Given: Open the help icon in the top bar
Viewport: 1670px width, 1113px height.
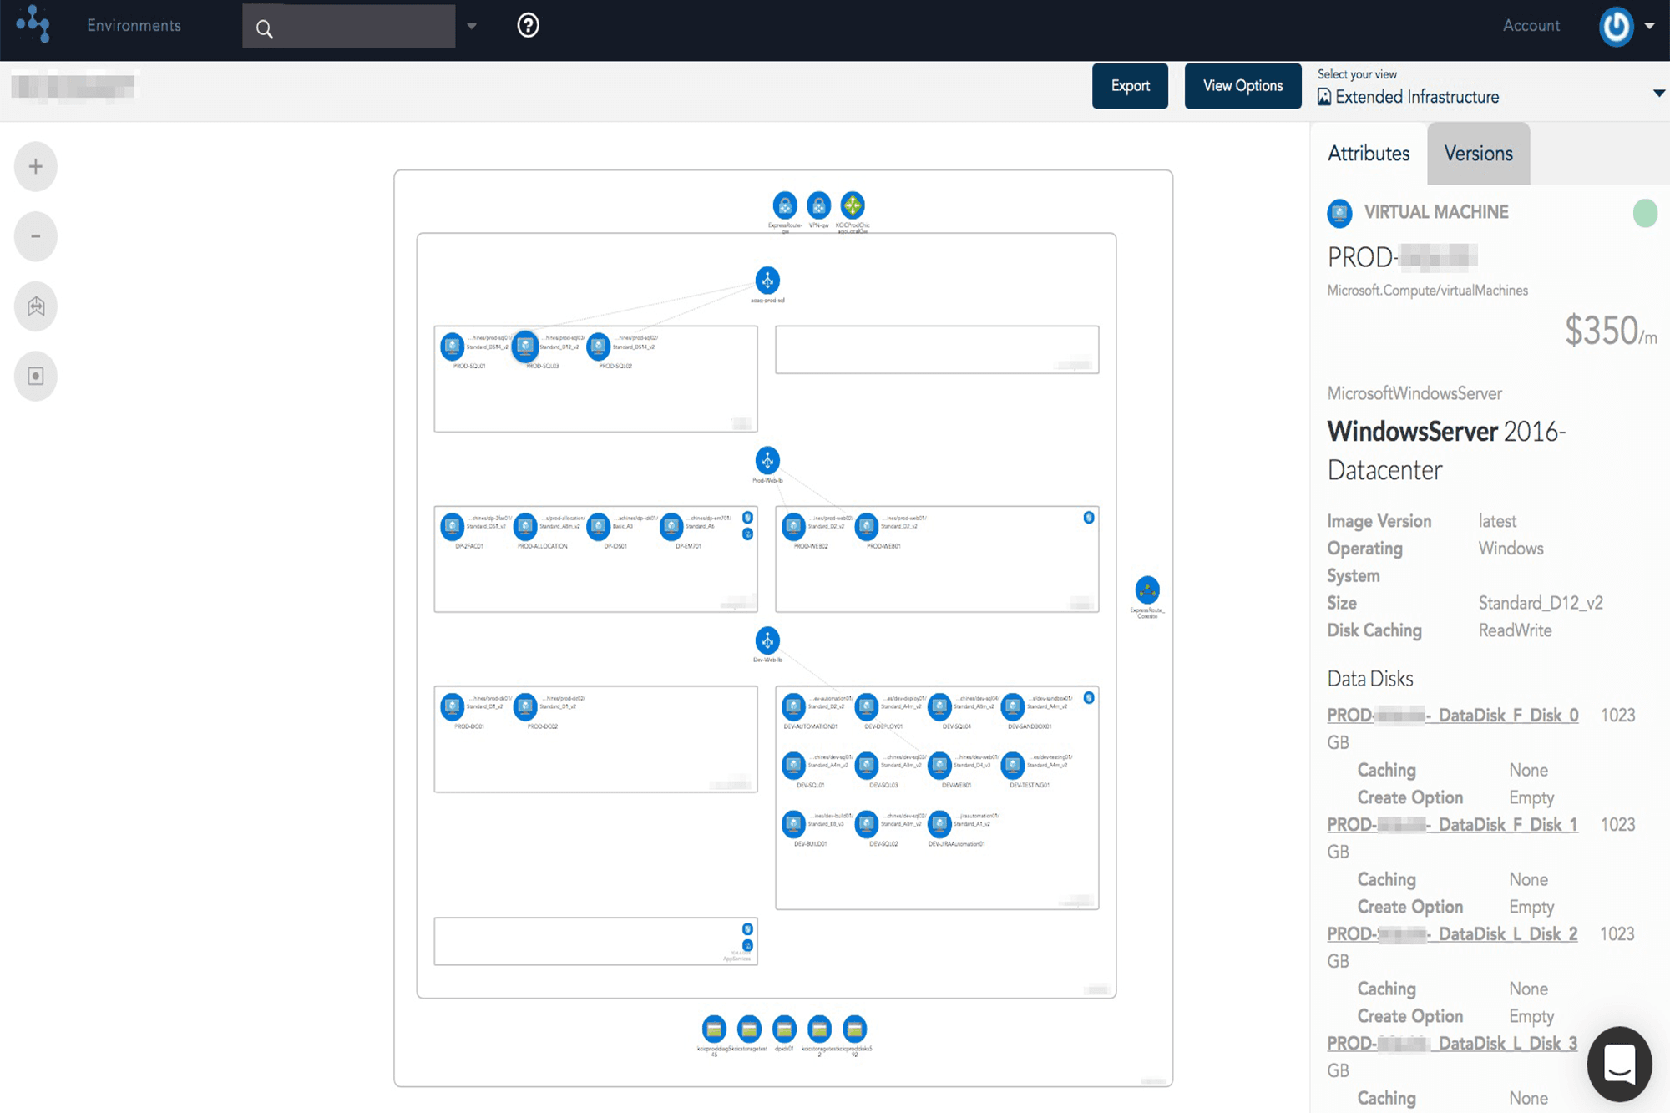Looking at the screenshot, I should tap(527, 27).
